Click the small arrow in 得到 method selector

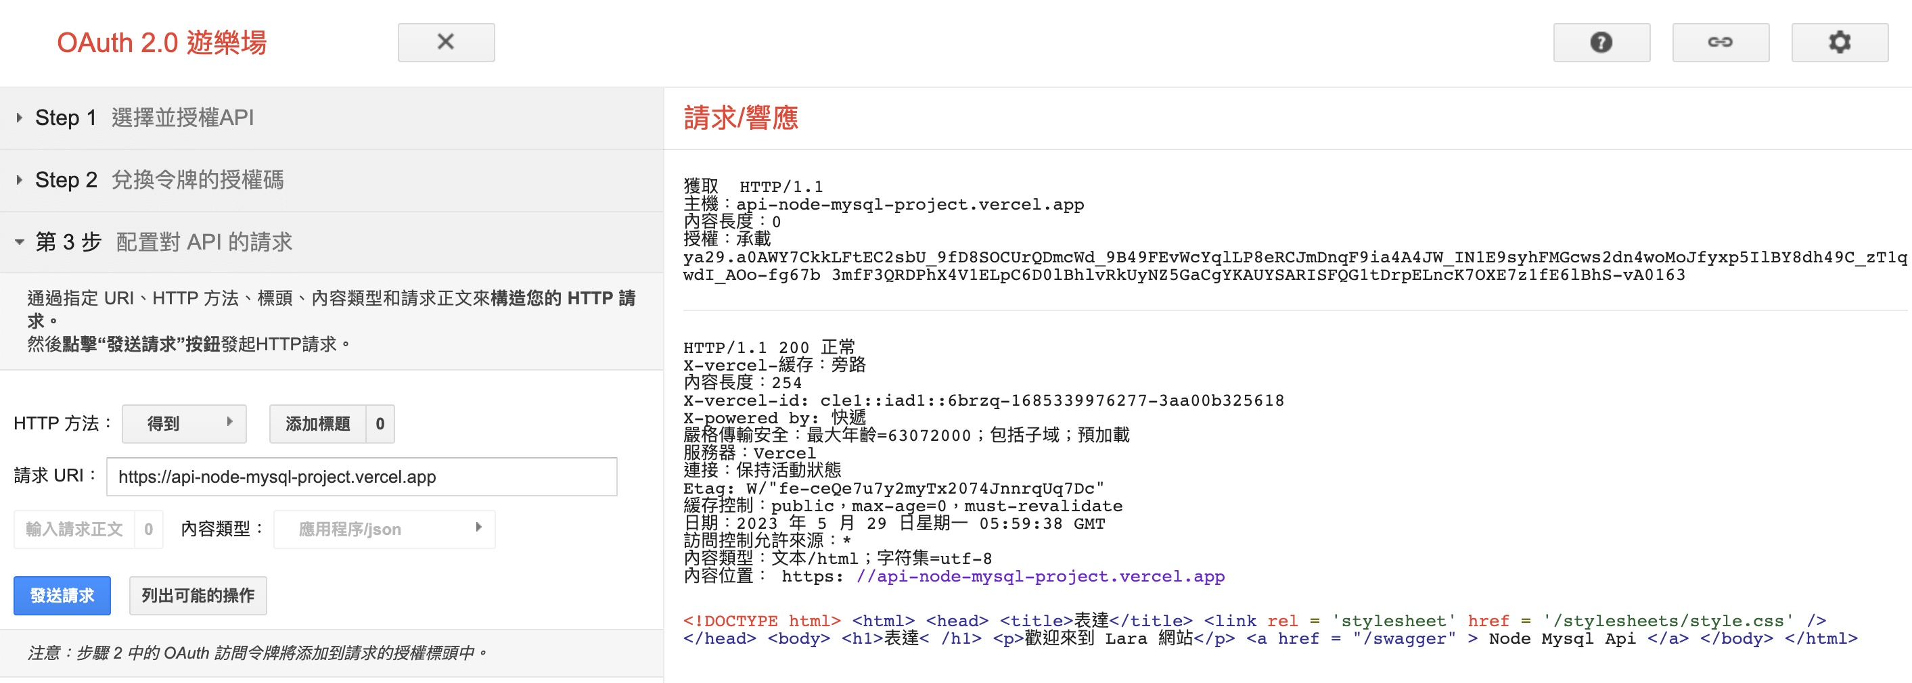pos(229,422)
